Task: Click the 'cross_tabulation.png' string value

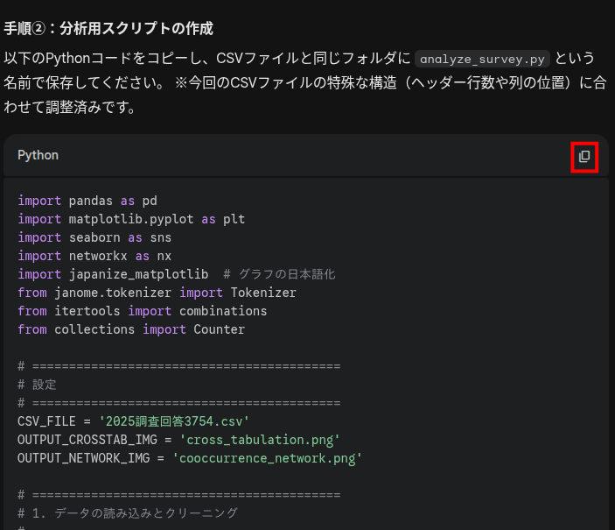Action: [259, 439]
